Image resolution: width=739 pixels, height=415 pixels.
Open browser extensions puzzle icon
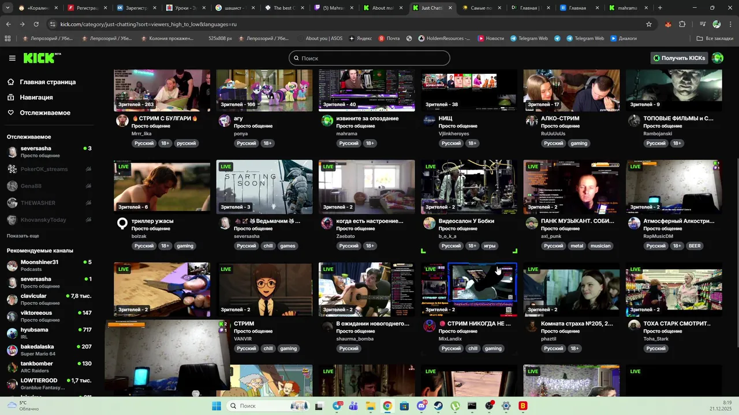pyautogui.click(x=682, y=24)
